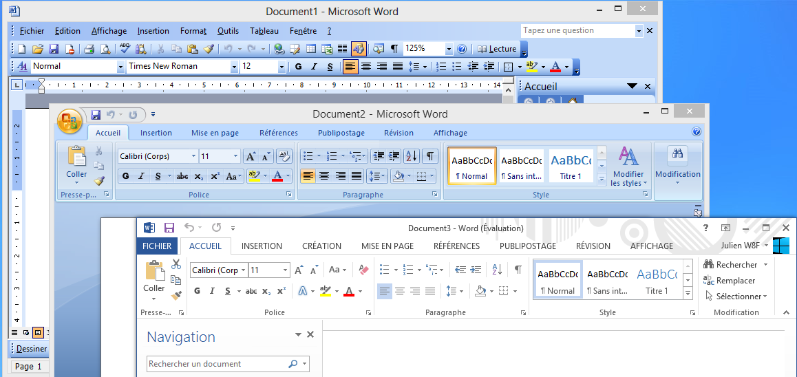797x377 pixels.
Task: Click the Spelling check icon in Document1 toolbar
Action: [125, 49]
